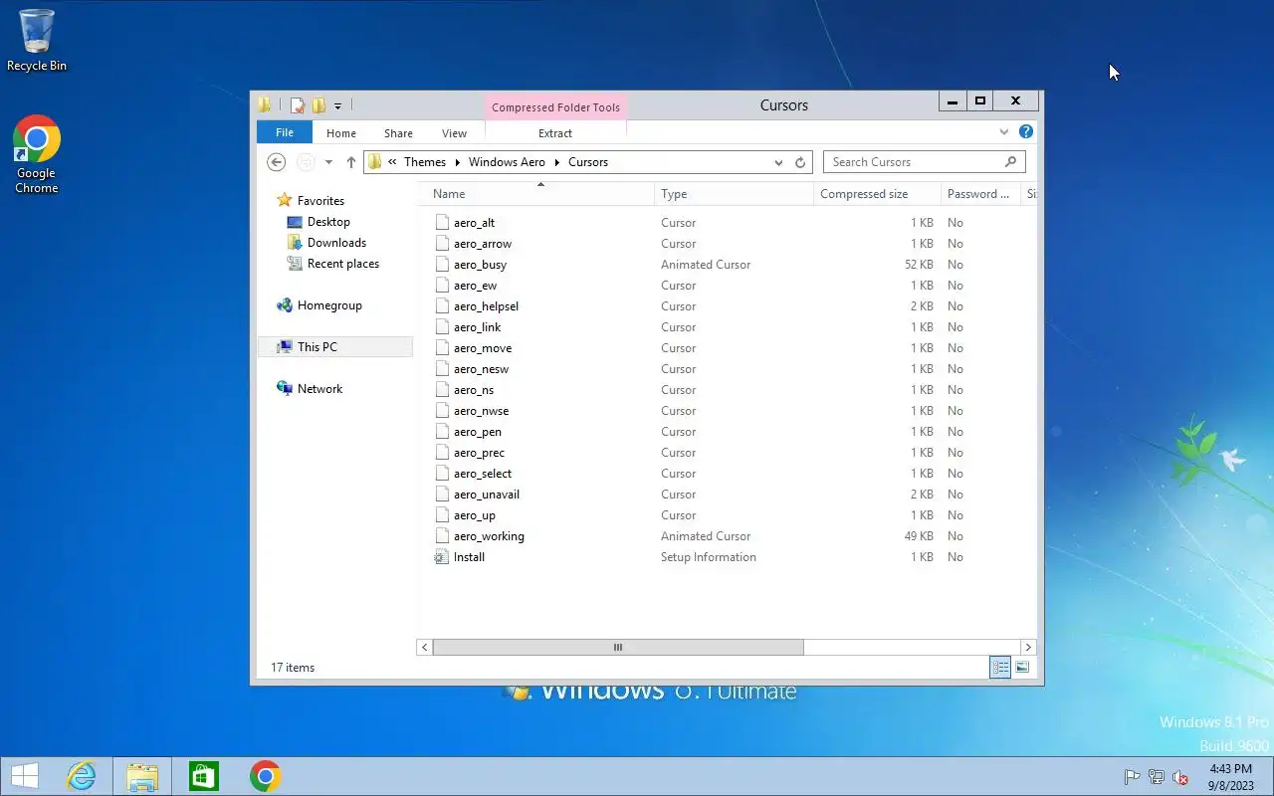Go up one level with the Up arrow
This screenshot has height=796, width=1274.
click(x=350, y=162)
